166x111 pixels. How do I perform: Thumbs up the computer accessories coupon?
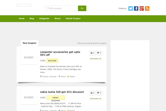92,53
